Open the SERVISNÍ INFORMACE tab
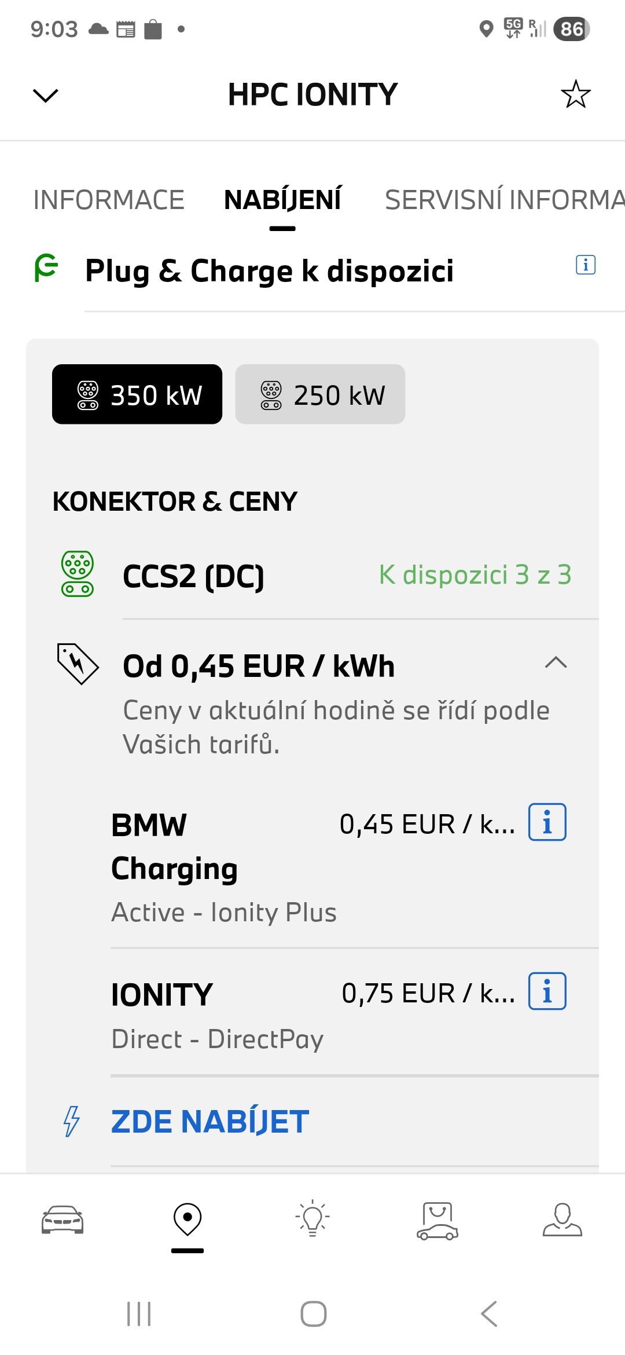 coord(503,200)
